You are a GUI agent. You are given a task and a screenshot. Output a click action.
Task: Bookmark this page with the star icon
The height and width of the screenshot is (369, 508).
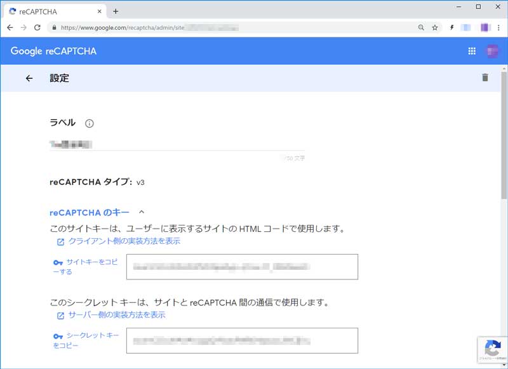pyautogui.click(x=435, y=27)
